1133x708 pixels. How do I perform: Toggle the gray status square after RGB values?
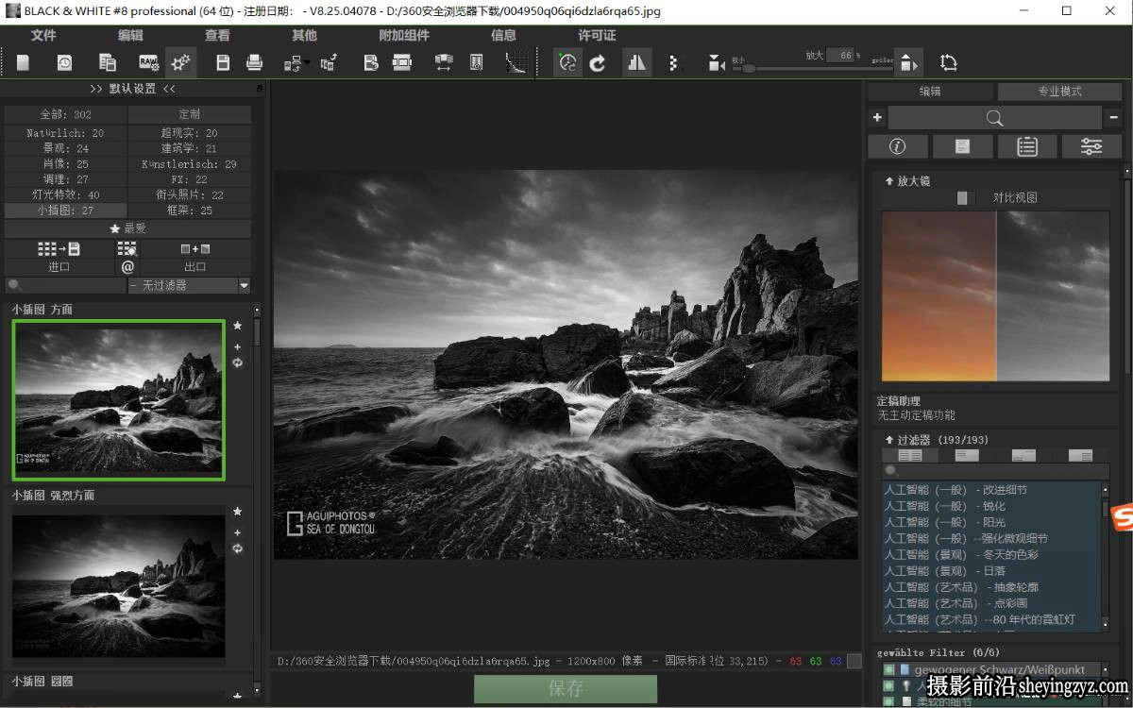tap(854, 662)
